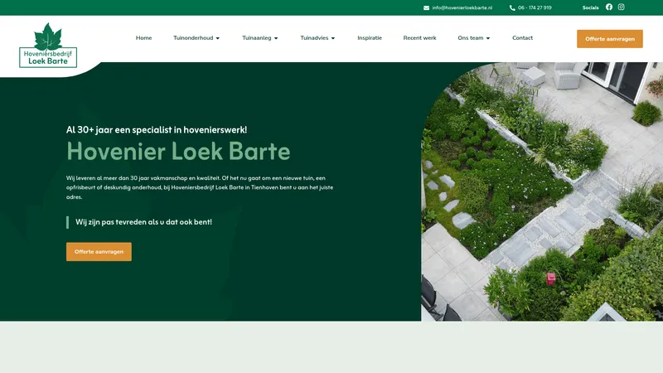Image resolution: width=663 pixels, height=373 pixels.
Task: Click the envelope email icon
Action: point(426,7)
